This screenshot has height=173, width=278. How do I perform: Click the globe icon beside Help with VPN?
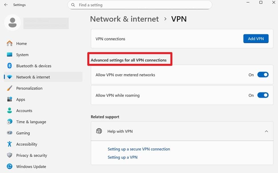(x=99, y=131)
